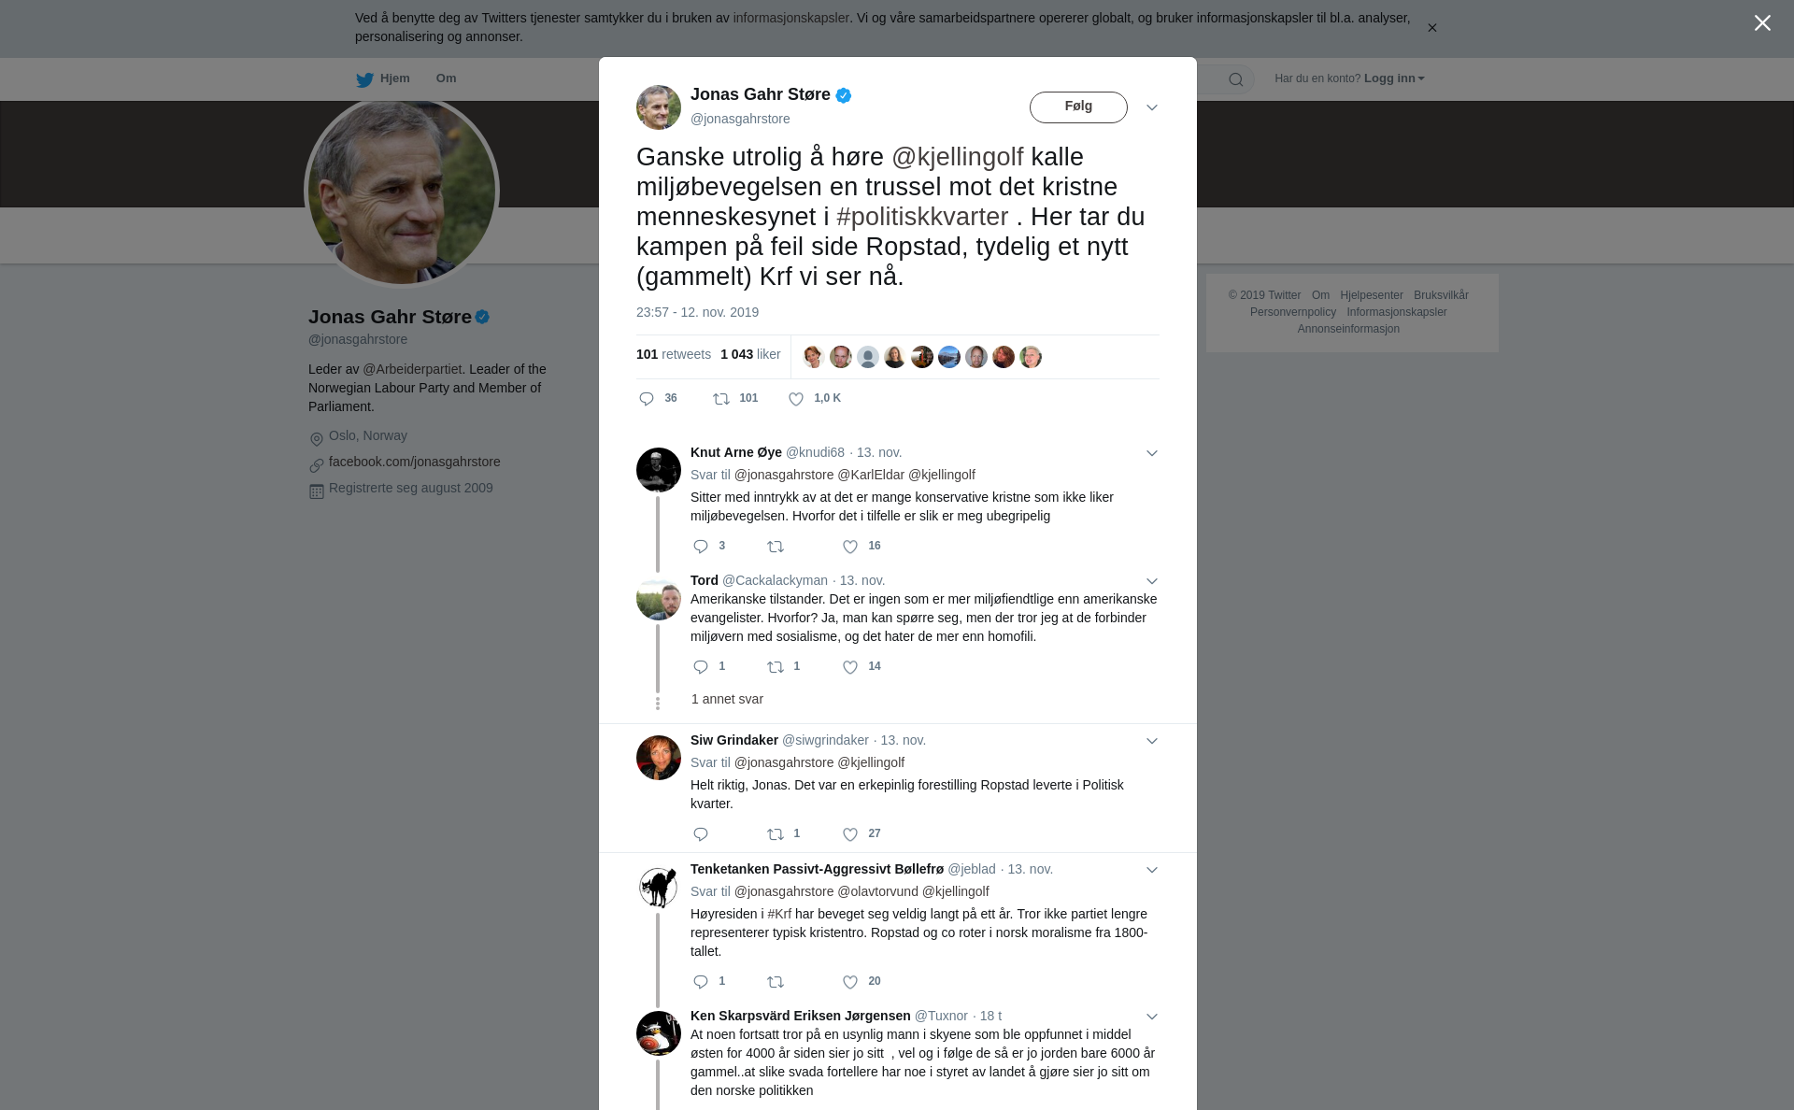The width and height of the screenshot is (1794, 1110).
Task: Retweet Tord's reply about Amerikanske tilstander
Action: [776, 667]
